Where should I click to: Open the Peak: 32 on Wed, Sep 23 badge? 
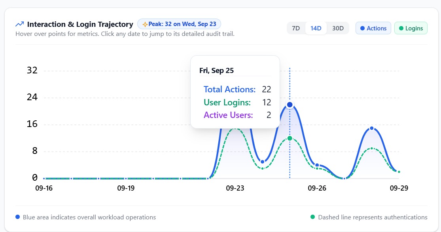(x=179, y=24)
